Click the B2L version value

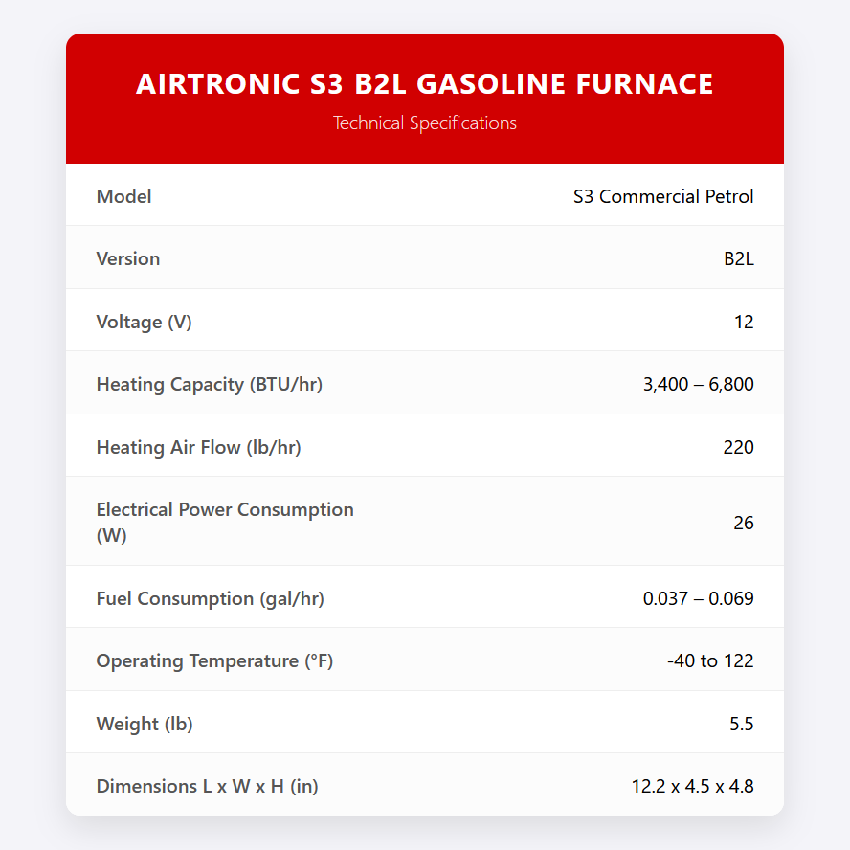738,259
